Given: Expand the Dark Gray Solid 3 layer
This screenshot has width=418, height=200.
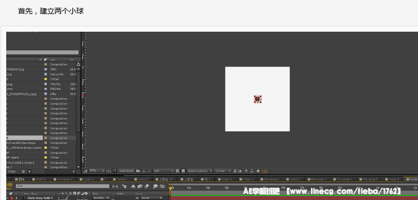Looking at the screenshot, I should [7, 198].
